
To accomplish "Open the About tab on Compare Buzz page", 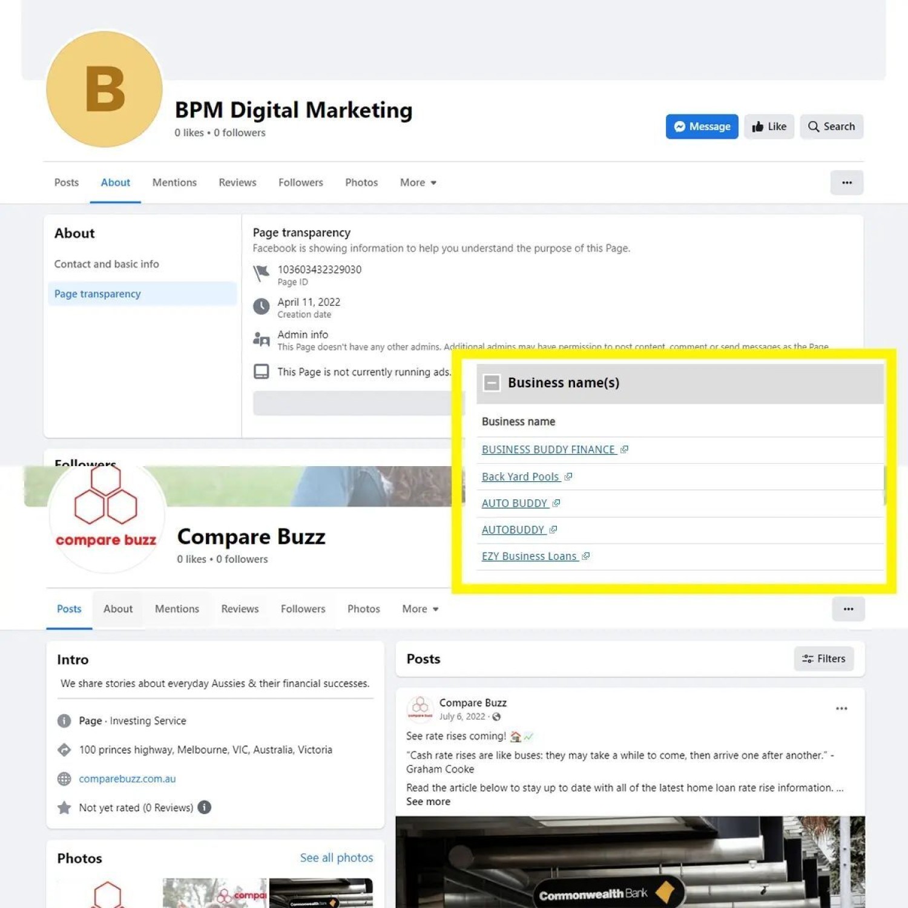I will (118, 609).
